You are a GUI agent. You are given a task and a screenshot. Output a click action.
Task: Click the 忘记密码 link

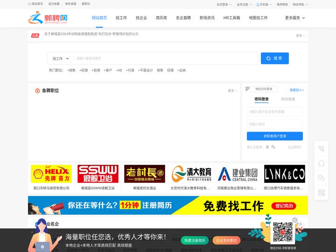pos(294,147)
